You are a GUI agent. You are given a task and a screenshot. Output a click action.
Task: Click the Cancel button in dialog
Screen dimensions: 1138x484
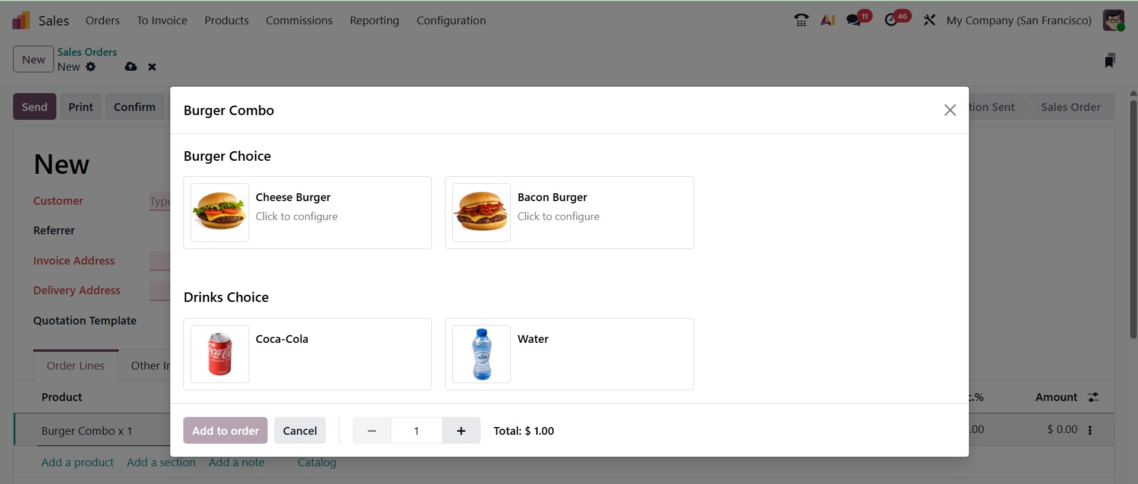[x=300, y=431]
